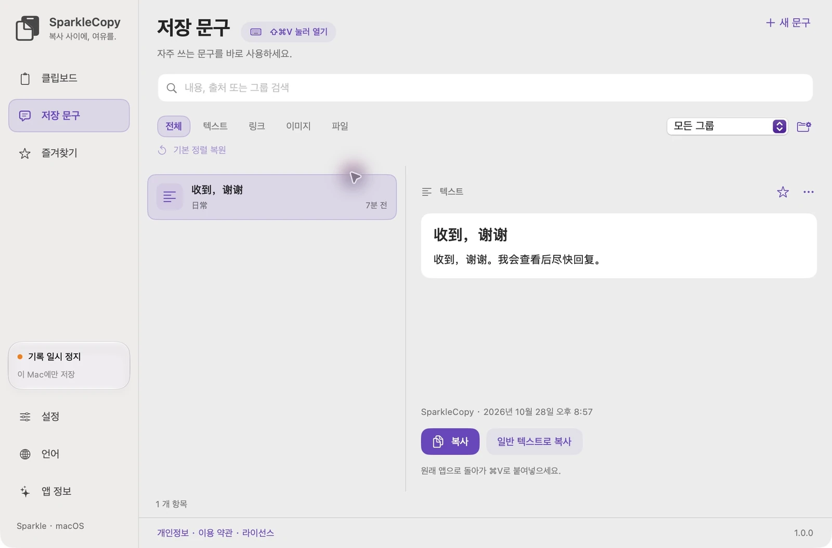Open the 모든 그룹 group dropdown

click(x=727, y=126)
